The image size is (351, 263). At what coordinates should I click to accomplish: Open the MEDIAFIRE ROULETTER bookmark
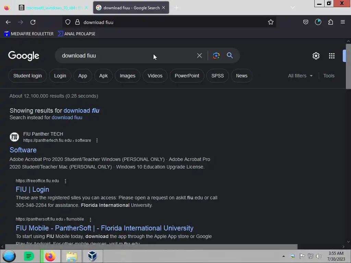(29, 34)
